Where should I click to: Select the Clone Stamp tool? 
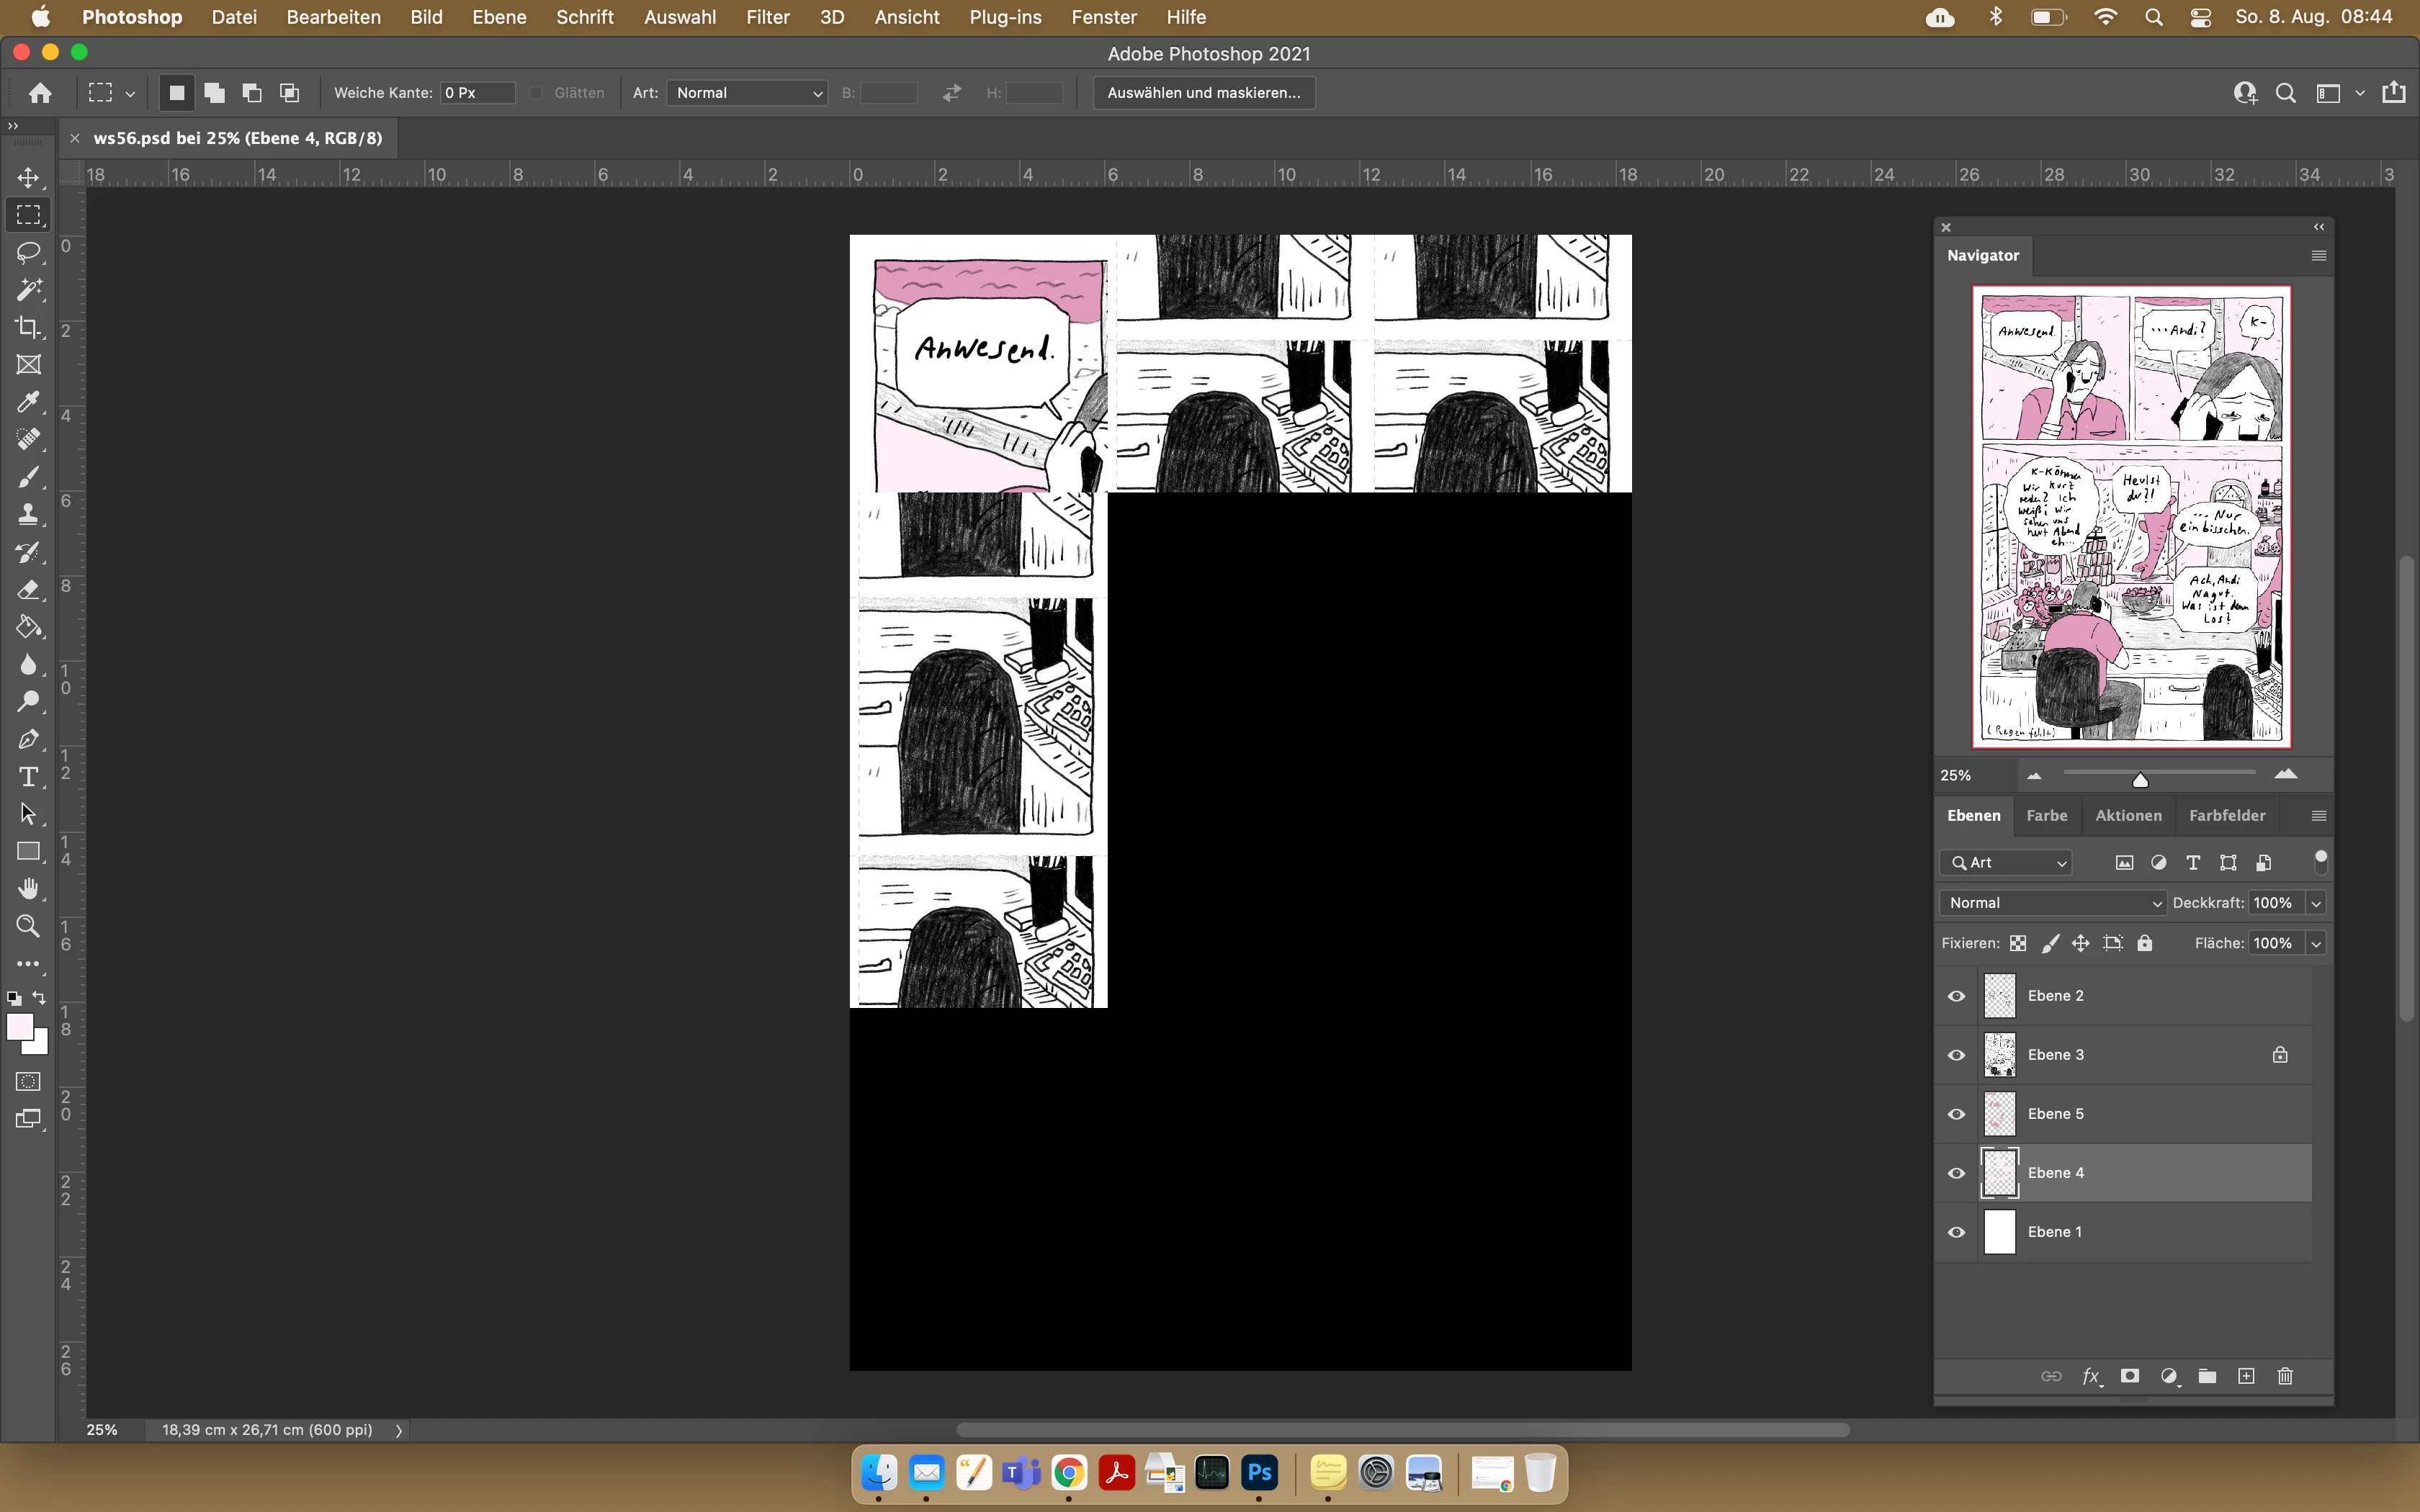point(28,514)
